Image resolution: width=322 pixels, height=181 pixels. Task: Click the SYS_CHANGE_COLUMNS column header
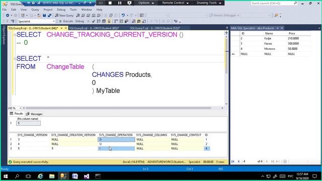pyautogui.click(x=151, y=135)
